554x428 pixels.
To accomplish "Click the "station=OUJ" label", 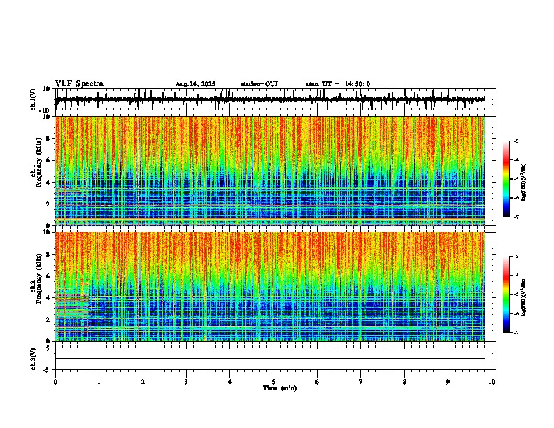I will click(x=259, y=84).
